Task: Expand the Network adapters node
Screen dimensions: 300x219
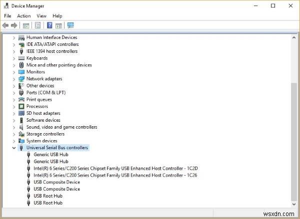Action: click(x=14, y=79)
